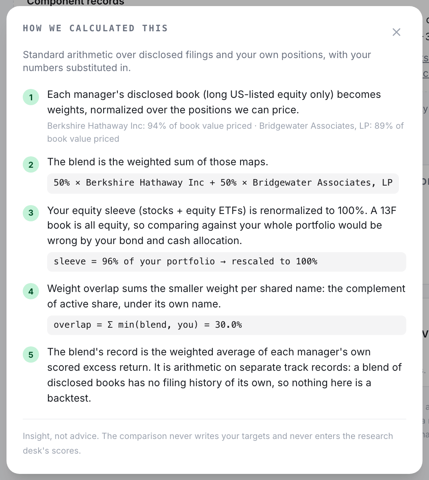Screen dimensions: 429x480
Task: Click the Weight overlap explanation text
Action: pos(226,296)
